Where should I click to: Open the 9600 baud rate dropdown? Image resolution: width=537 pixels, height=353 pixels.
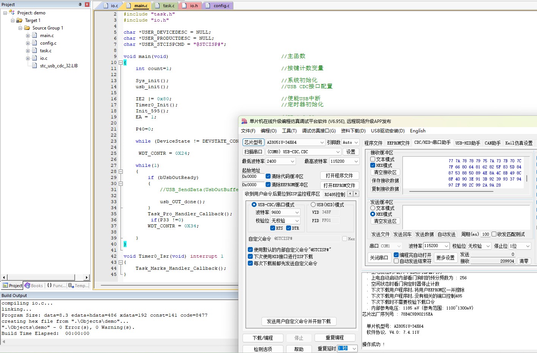pyautogui.click(x=297, y=212)
